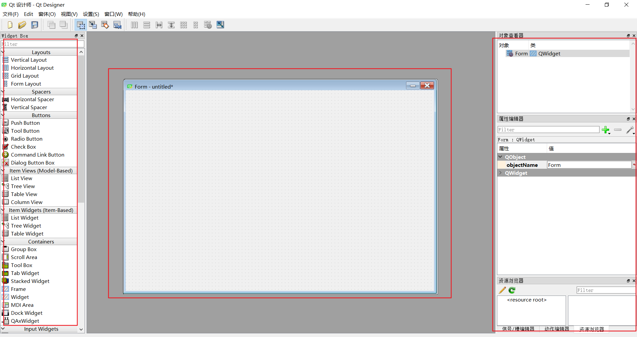
Task: Collapse the Buttons category
Action: click(3, 115)
